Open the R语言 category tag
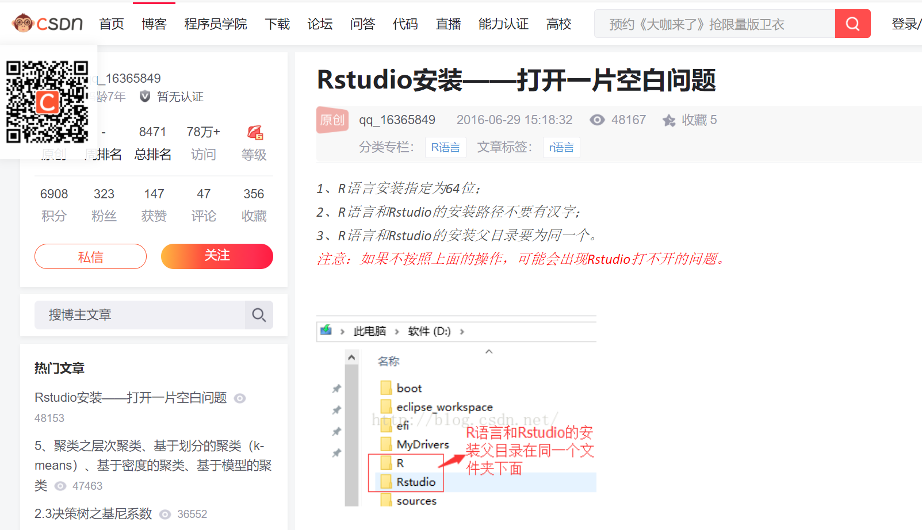Image resolution: width=922 pixels, height=530 pixels. click(446, 147)
